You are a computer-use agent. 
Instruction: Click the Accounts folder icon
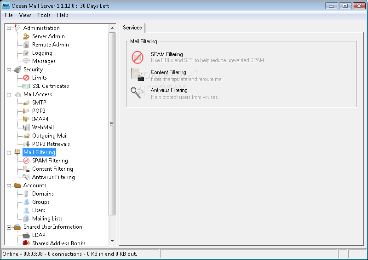17,185
